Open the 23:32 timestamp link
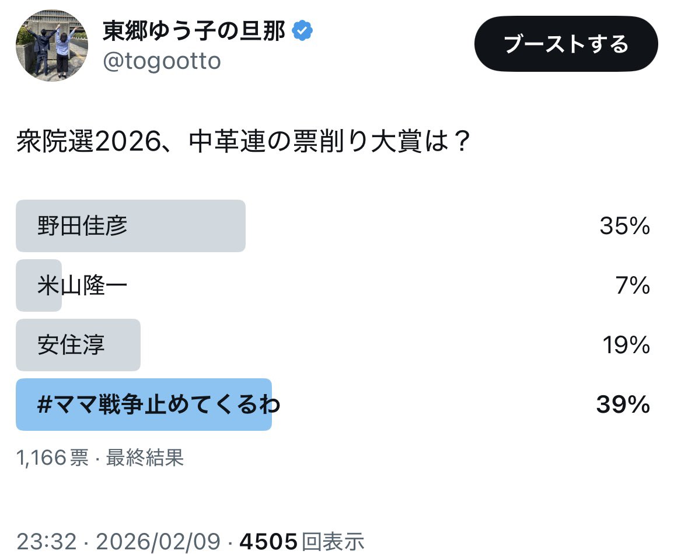This screenshot has height=554, width=688. coord(47,542)
